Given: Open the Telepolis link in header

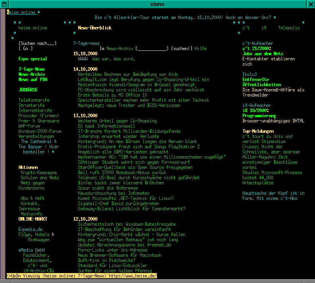Looking at the screenshot, I should pyautogui.click(x=289, y=28).
